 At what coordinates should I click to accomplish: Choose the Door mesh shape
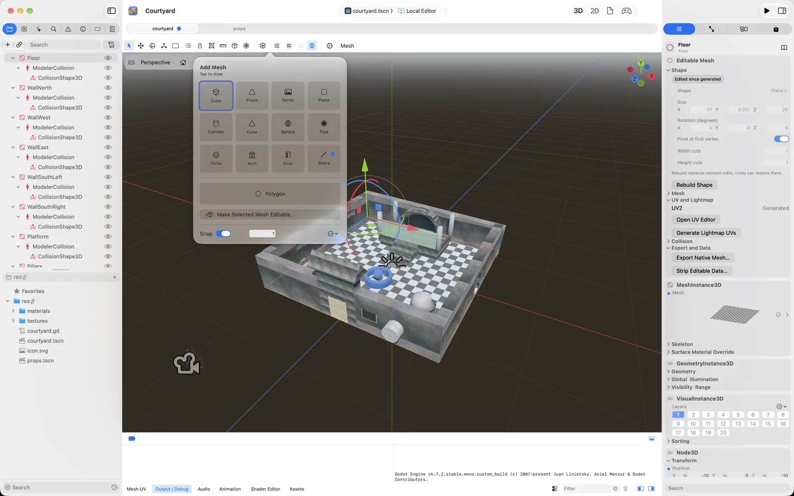point(288,158)
